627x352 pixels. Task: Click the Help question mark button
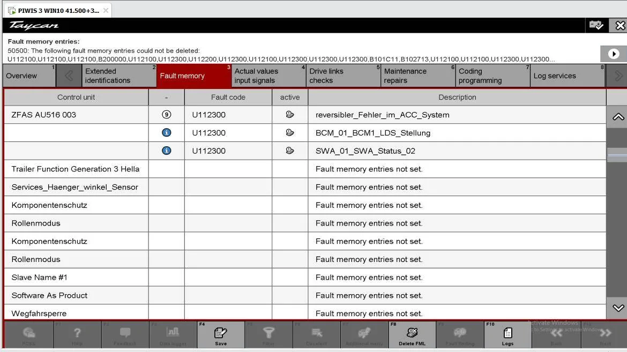(x=77, y=335)
